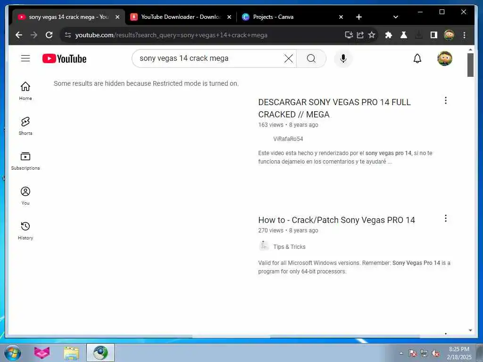Click the browser forward arrow

point(34,35)
